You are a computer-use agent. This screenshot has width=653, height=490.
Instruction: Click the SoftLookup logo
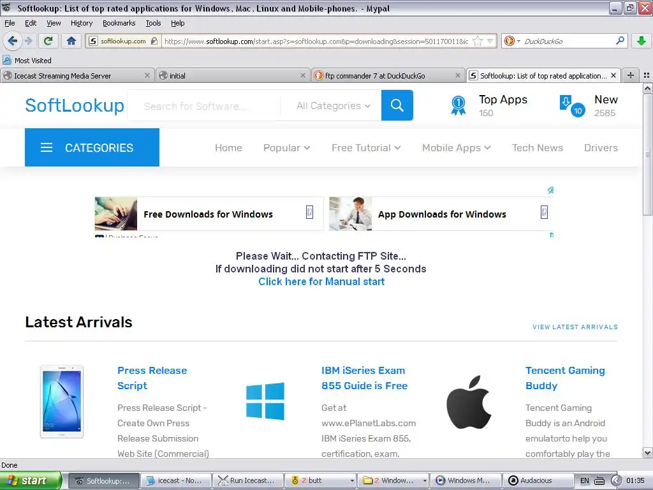coord(75,105)
